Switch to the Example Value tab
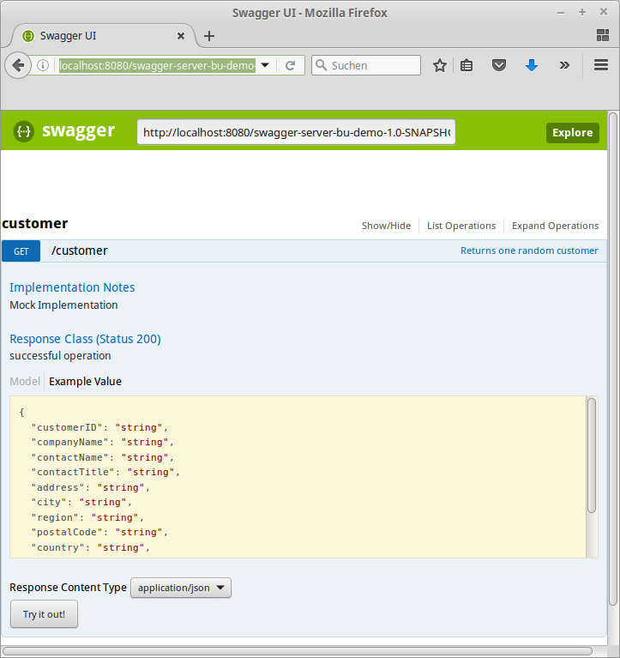 coord(85,382)
